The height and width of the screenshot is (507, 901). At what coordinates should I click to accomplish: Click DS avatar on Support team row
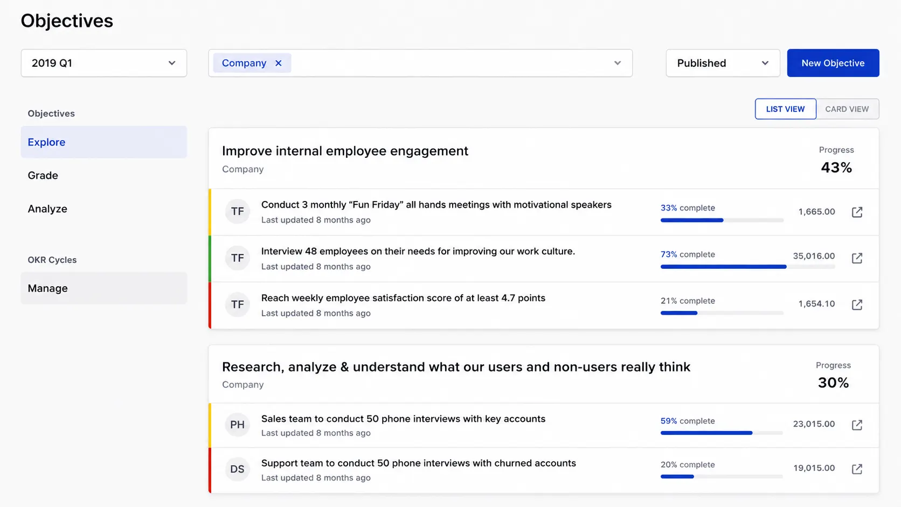click(x=237, y=469)
